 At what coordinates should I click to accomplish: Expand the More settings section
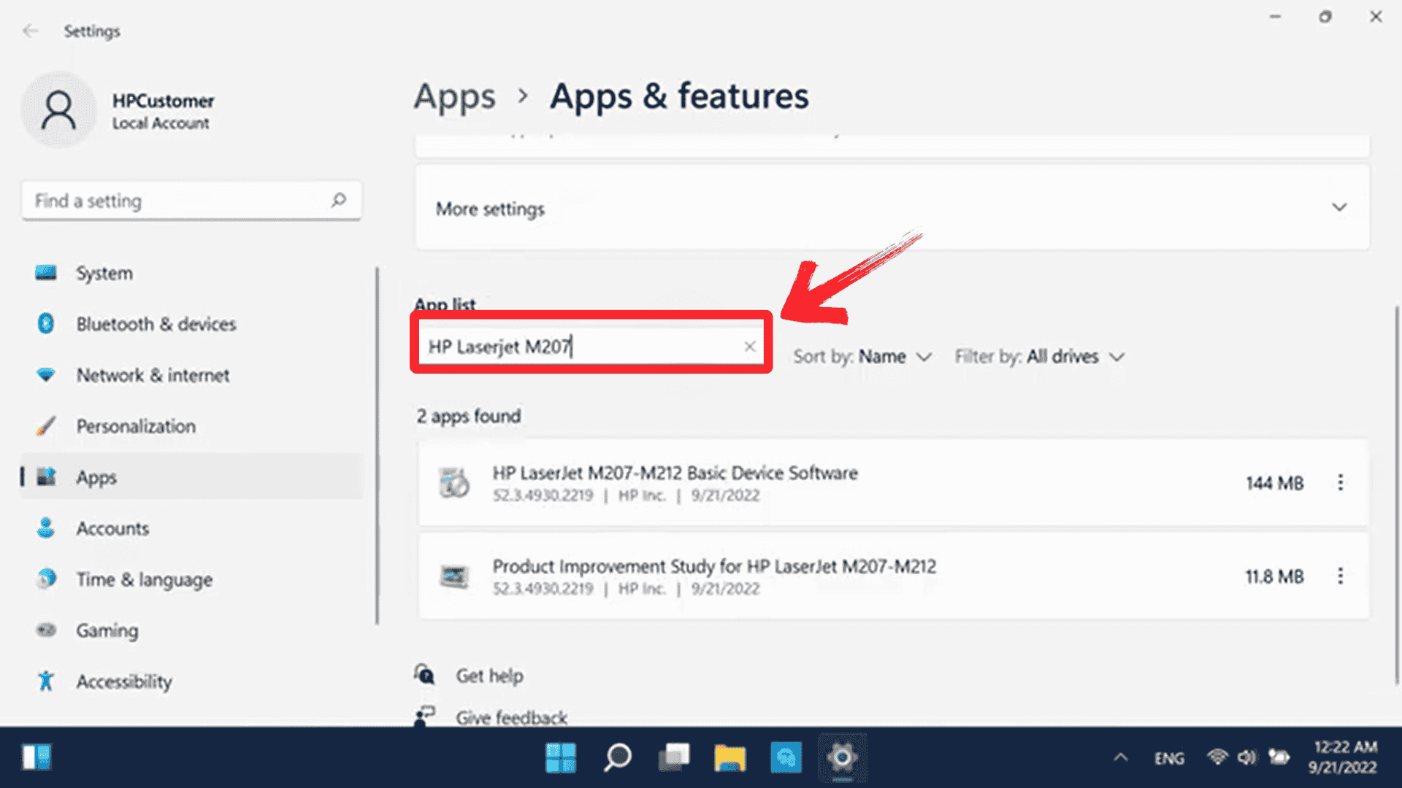tap(1338, 208)
